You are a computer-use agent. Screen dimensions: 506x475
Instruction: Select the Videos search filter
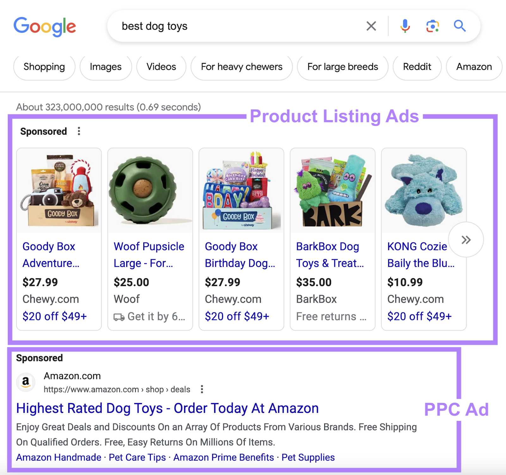point(161,67)
